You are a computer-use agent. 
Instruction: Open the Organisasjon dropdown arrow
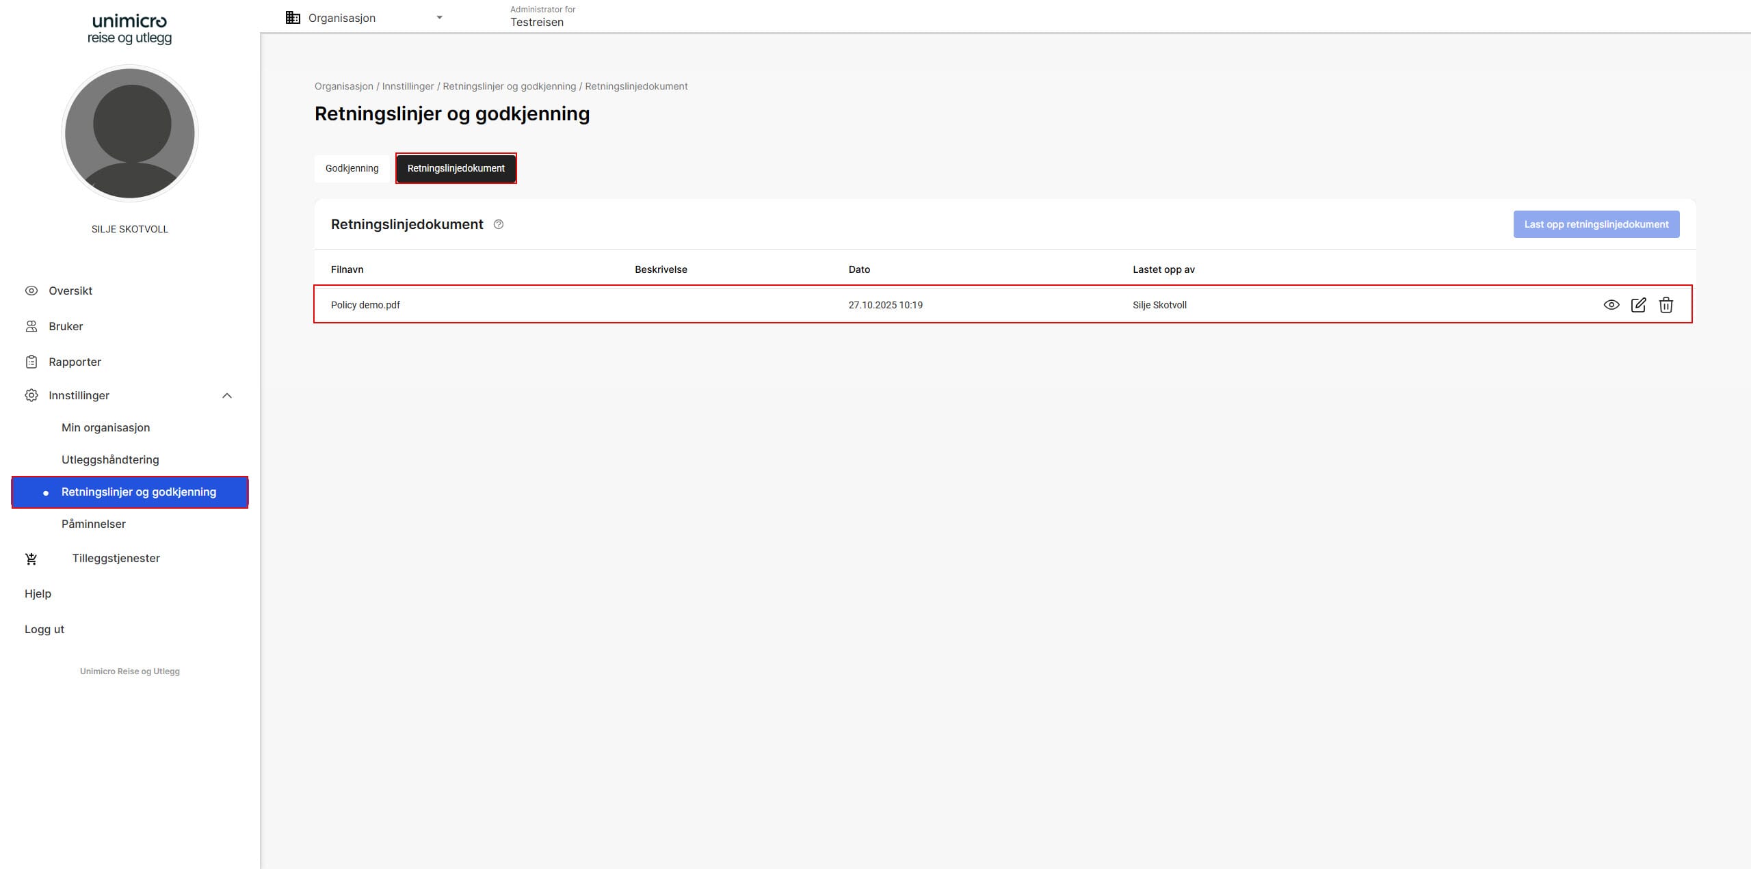(439, 18)
